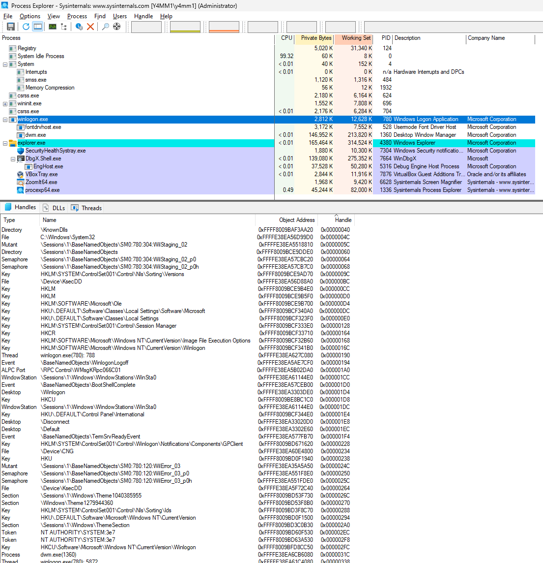543x563 pixels.
Task: Toggle the Show Lower Pane toolbar button
Action: point(38,27)
